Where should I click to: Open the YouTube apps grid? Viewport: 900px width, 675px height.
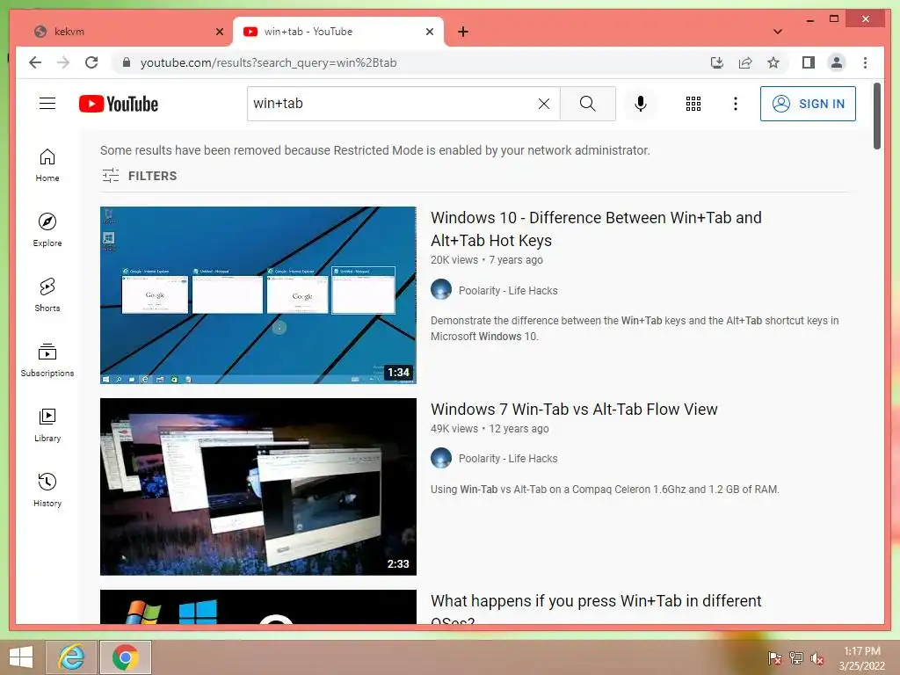pos(693,104)
